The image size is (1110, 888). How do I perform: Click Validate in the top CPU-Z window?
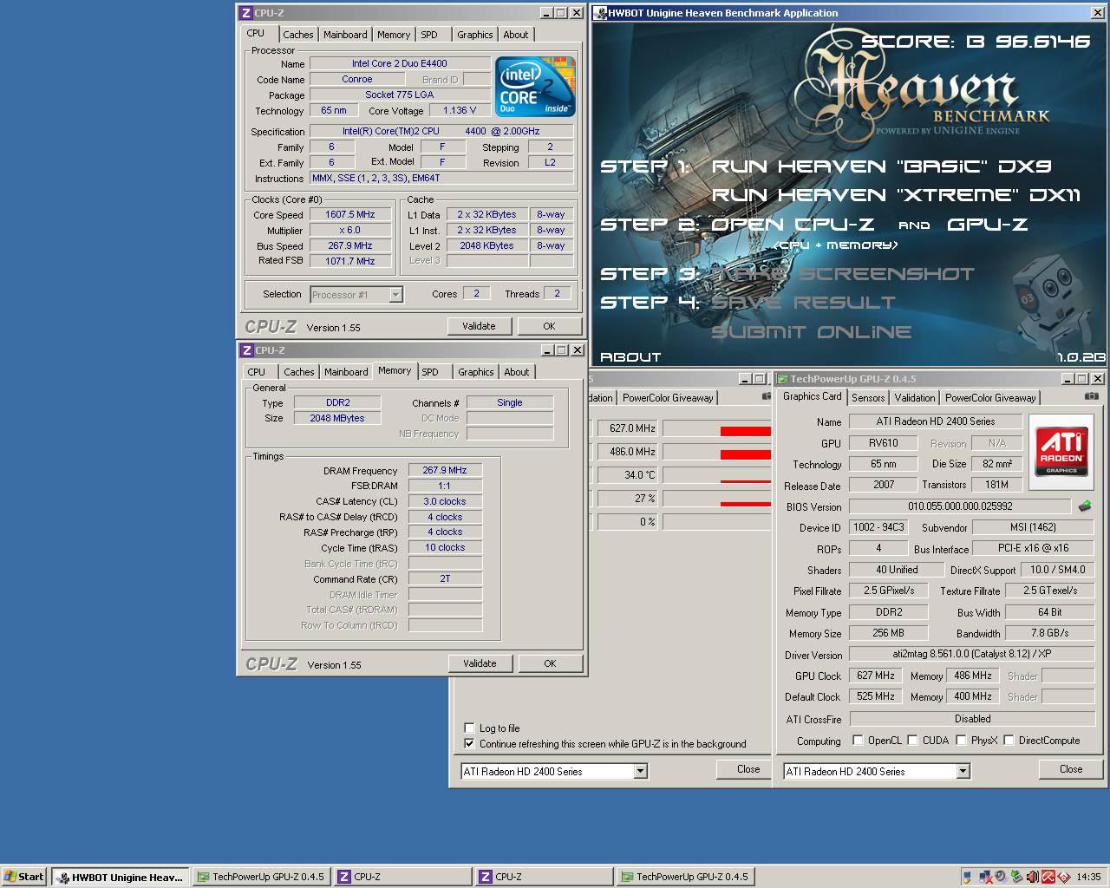pos(479,326)
